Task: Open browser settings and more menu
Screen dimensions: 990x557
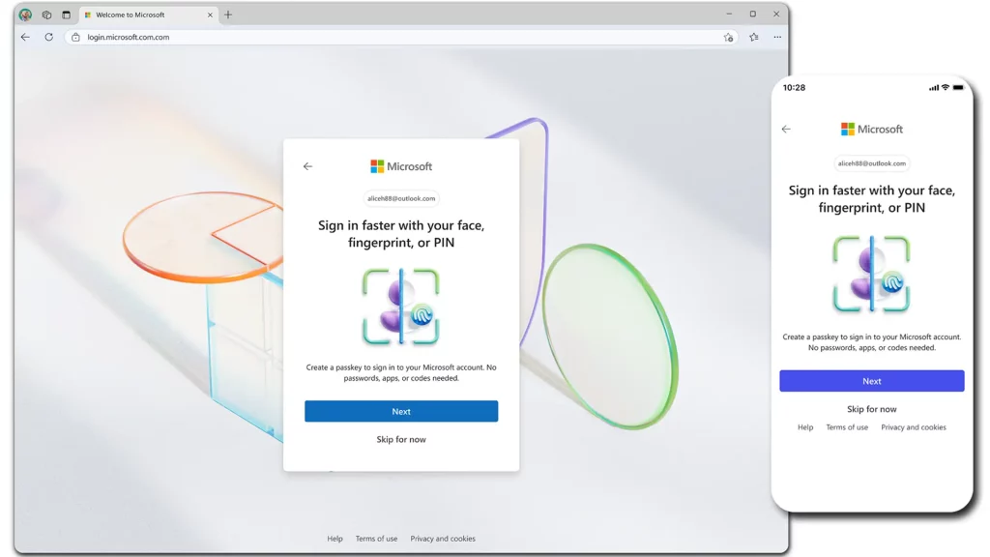Action: [x=778, y=38]
